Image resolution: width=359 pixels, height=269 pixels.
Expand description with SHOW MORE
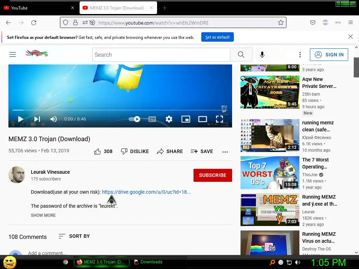tap(43, 215)
